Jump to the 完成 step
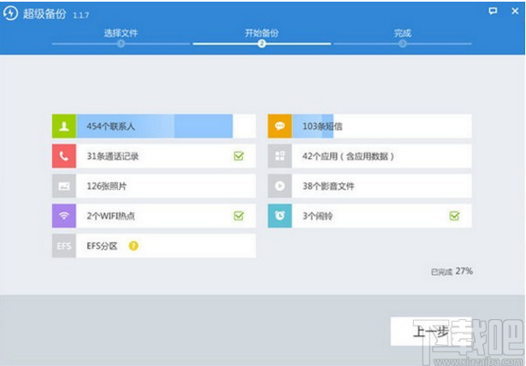The width and height of the screenshot is (526, 366). [x=403, y=33]
